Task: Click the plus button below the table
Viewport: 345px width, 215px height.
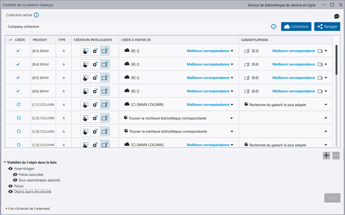Action: point(327,155)
